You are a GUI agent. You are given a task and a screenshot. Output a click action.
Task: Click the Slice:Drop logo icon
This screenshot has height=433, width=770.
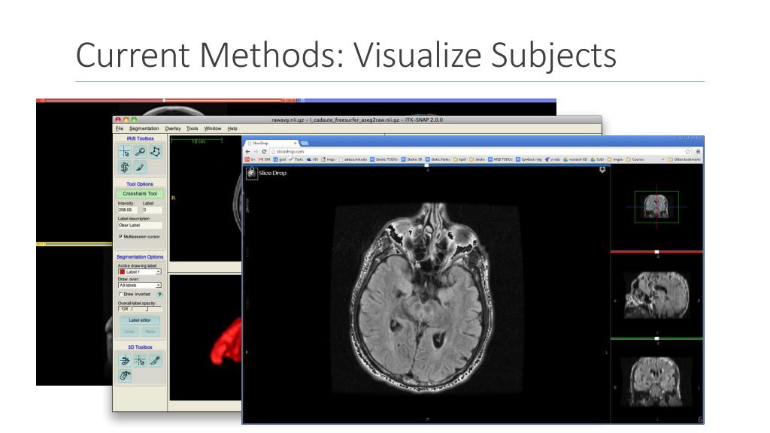click(x=252, y=174)
